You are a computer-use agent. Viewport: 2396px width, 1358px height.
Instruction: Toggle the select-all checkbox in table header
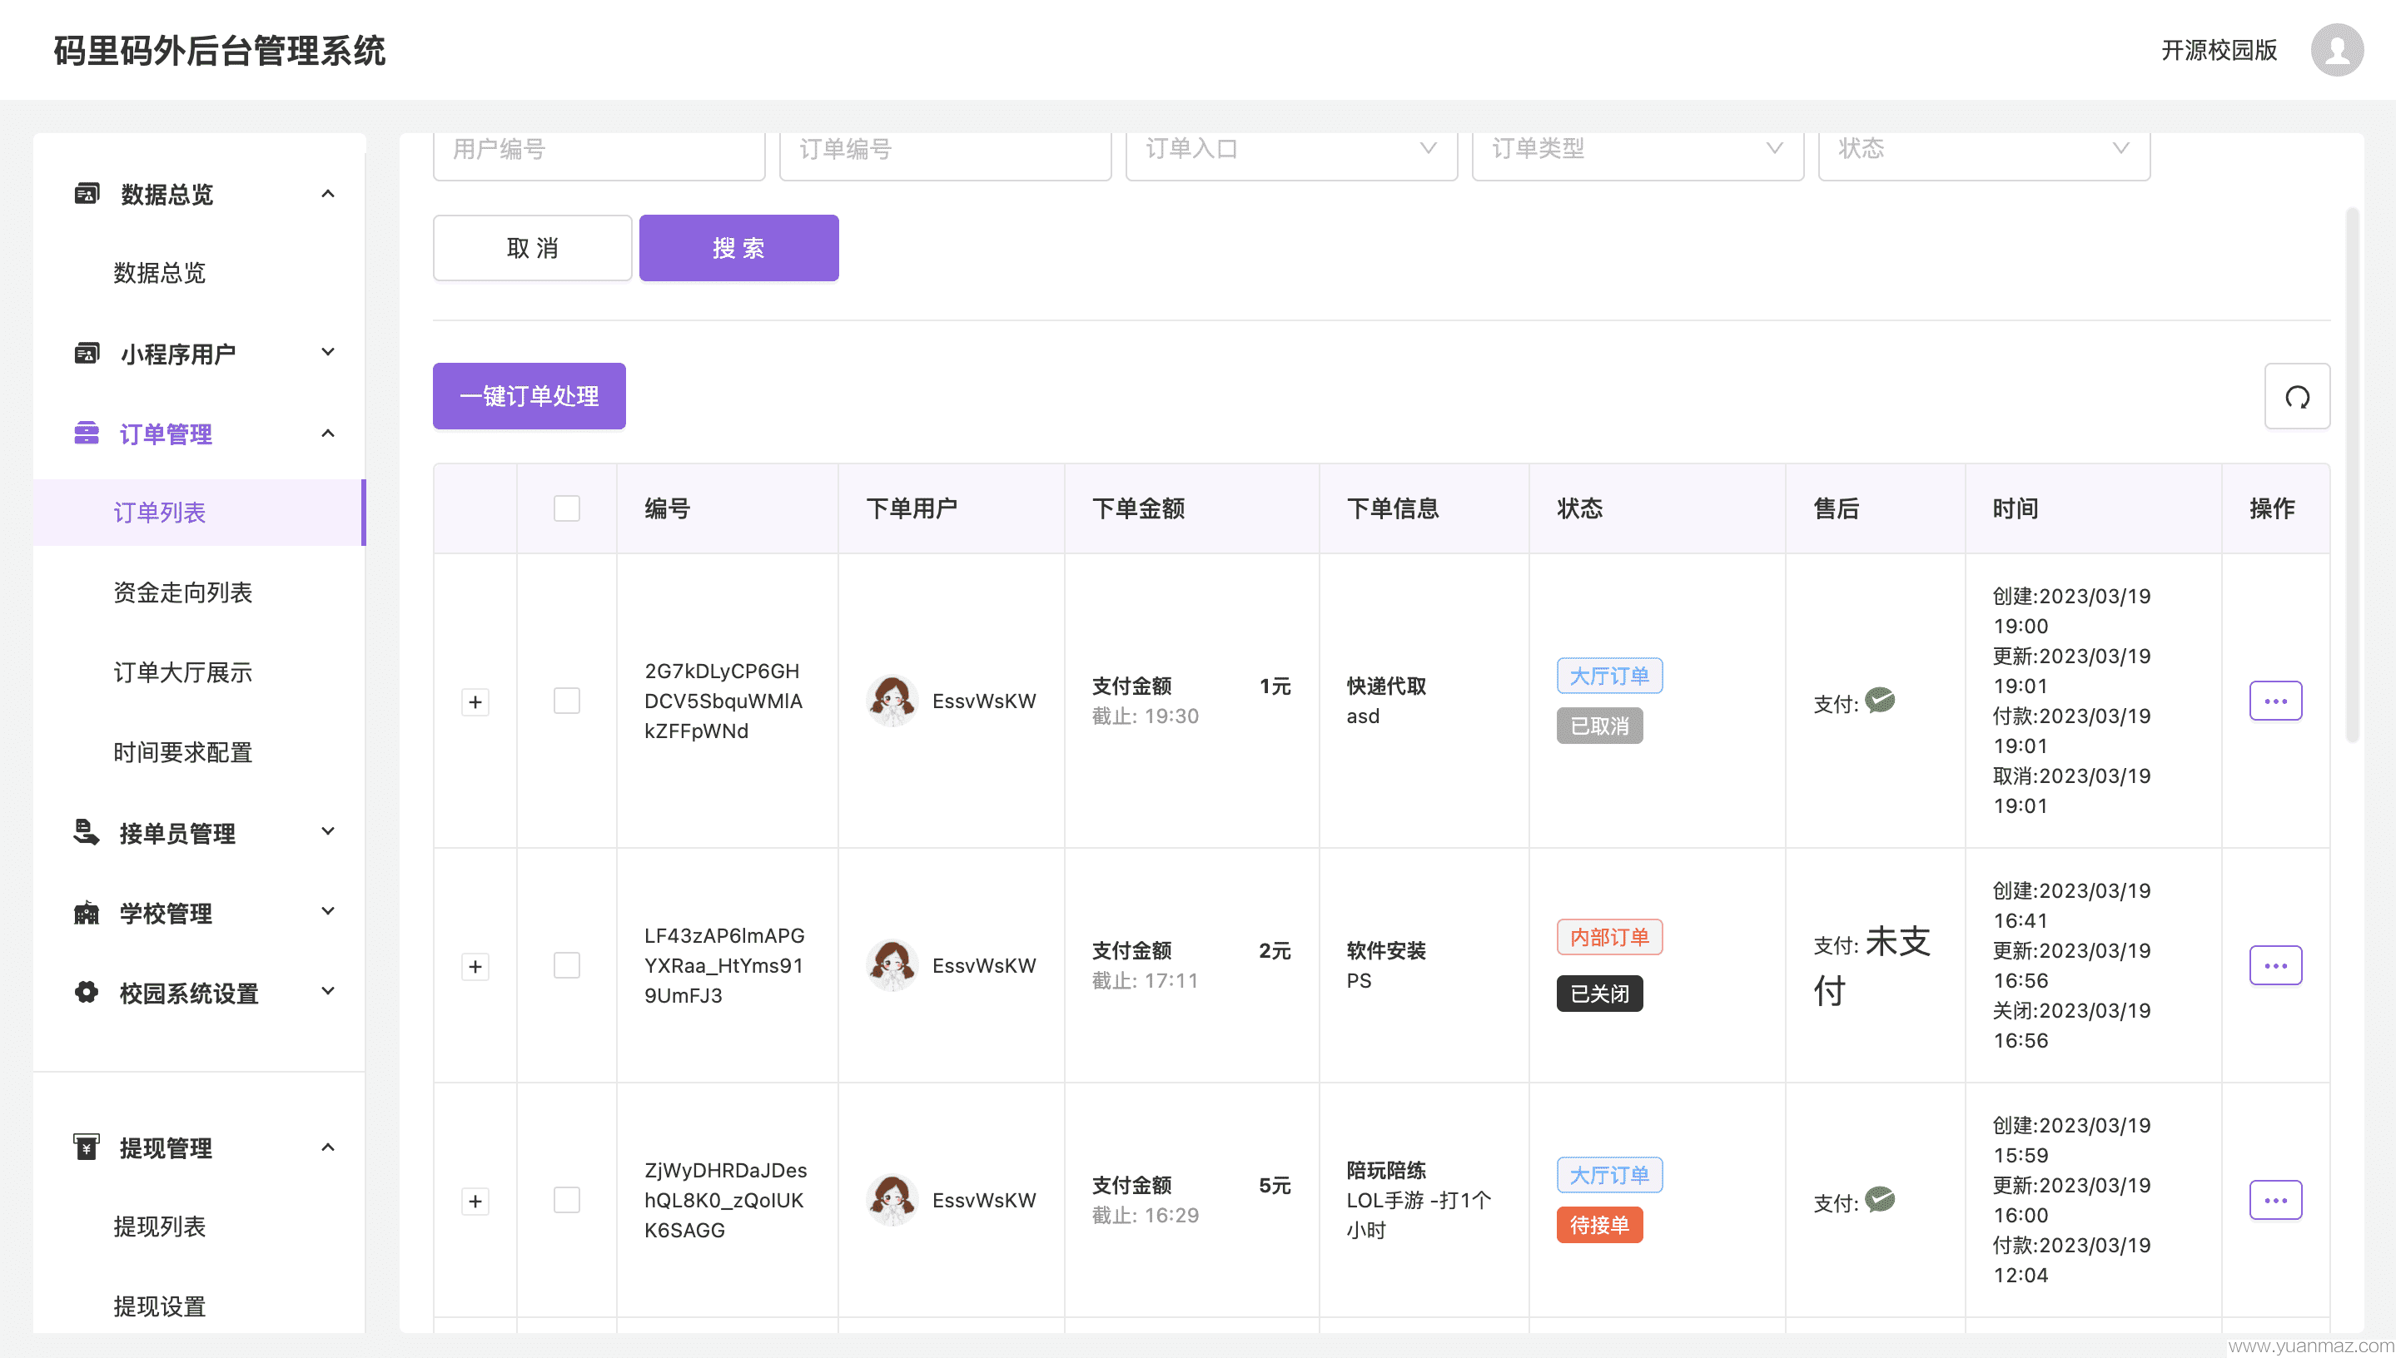566,508
